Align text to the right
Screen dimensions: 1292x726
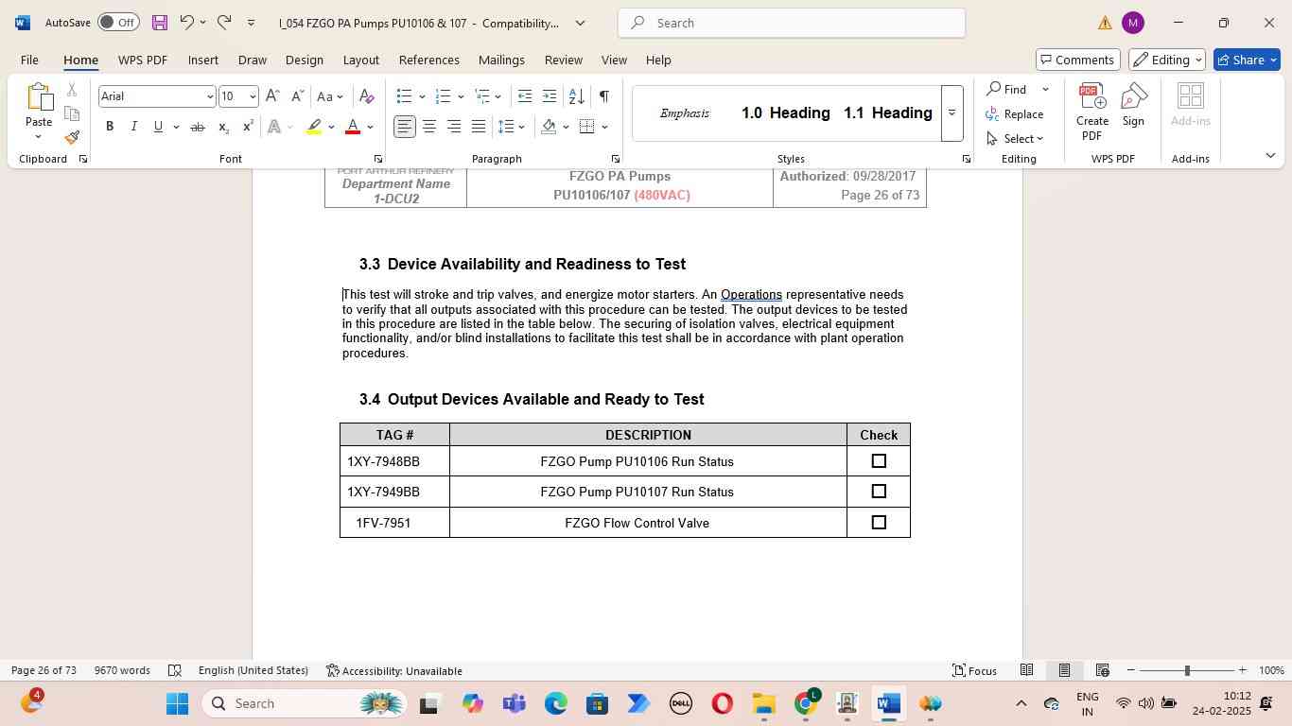(x=454, y=127)
